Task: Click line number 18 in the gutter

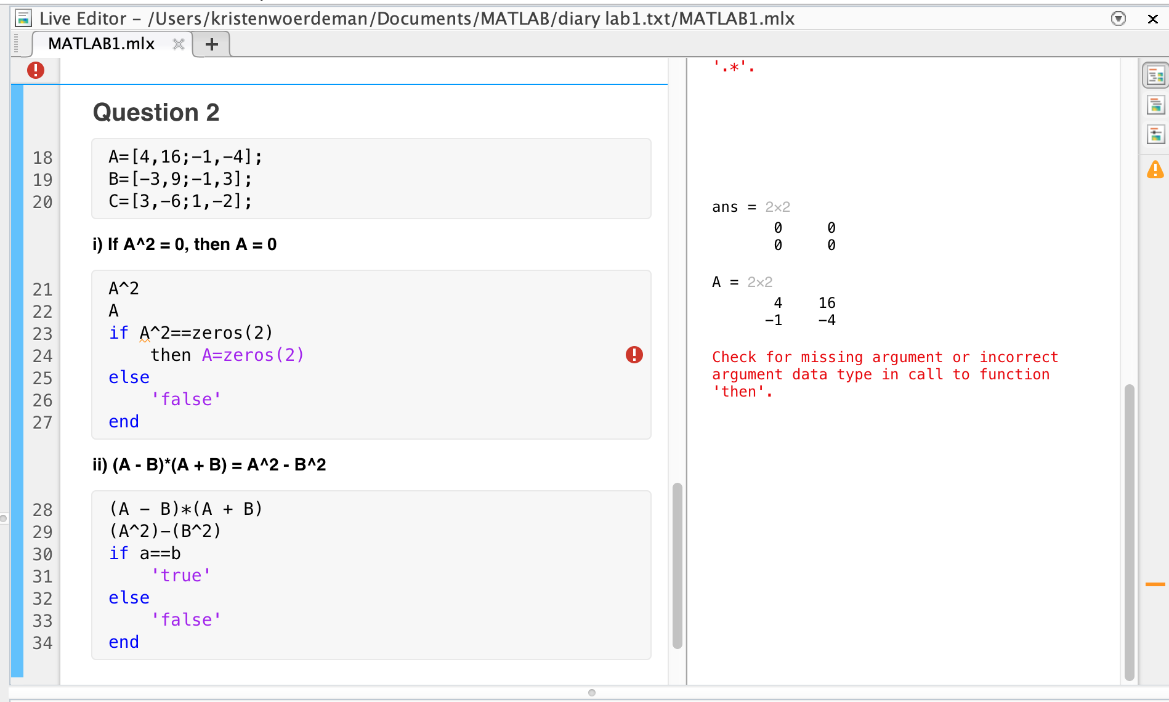Action: [42, 158]
